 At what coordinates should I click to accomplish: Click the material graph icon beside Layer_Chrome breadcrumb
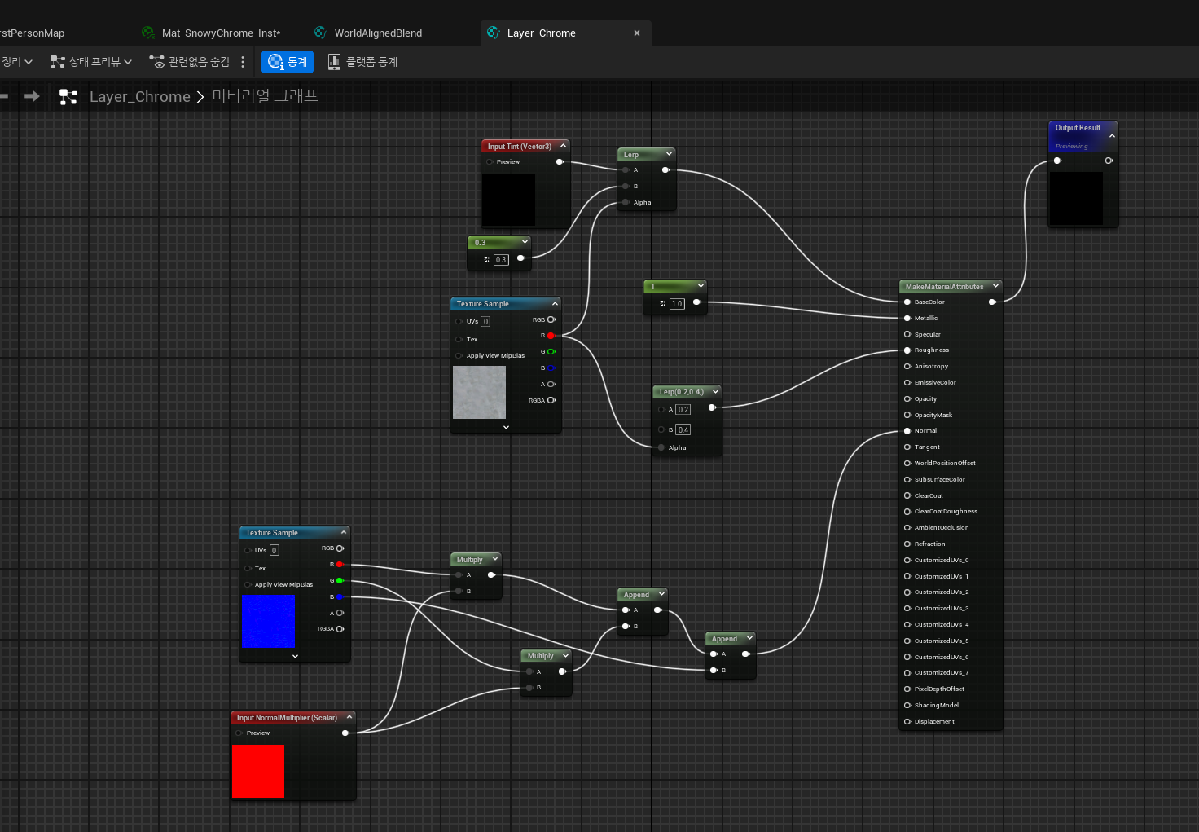pos(68,97)
